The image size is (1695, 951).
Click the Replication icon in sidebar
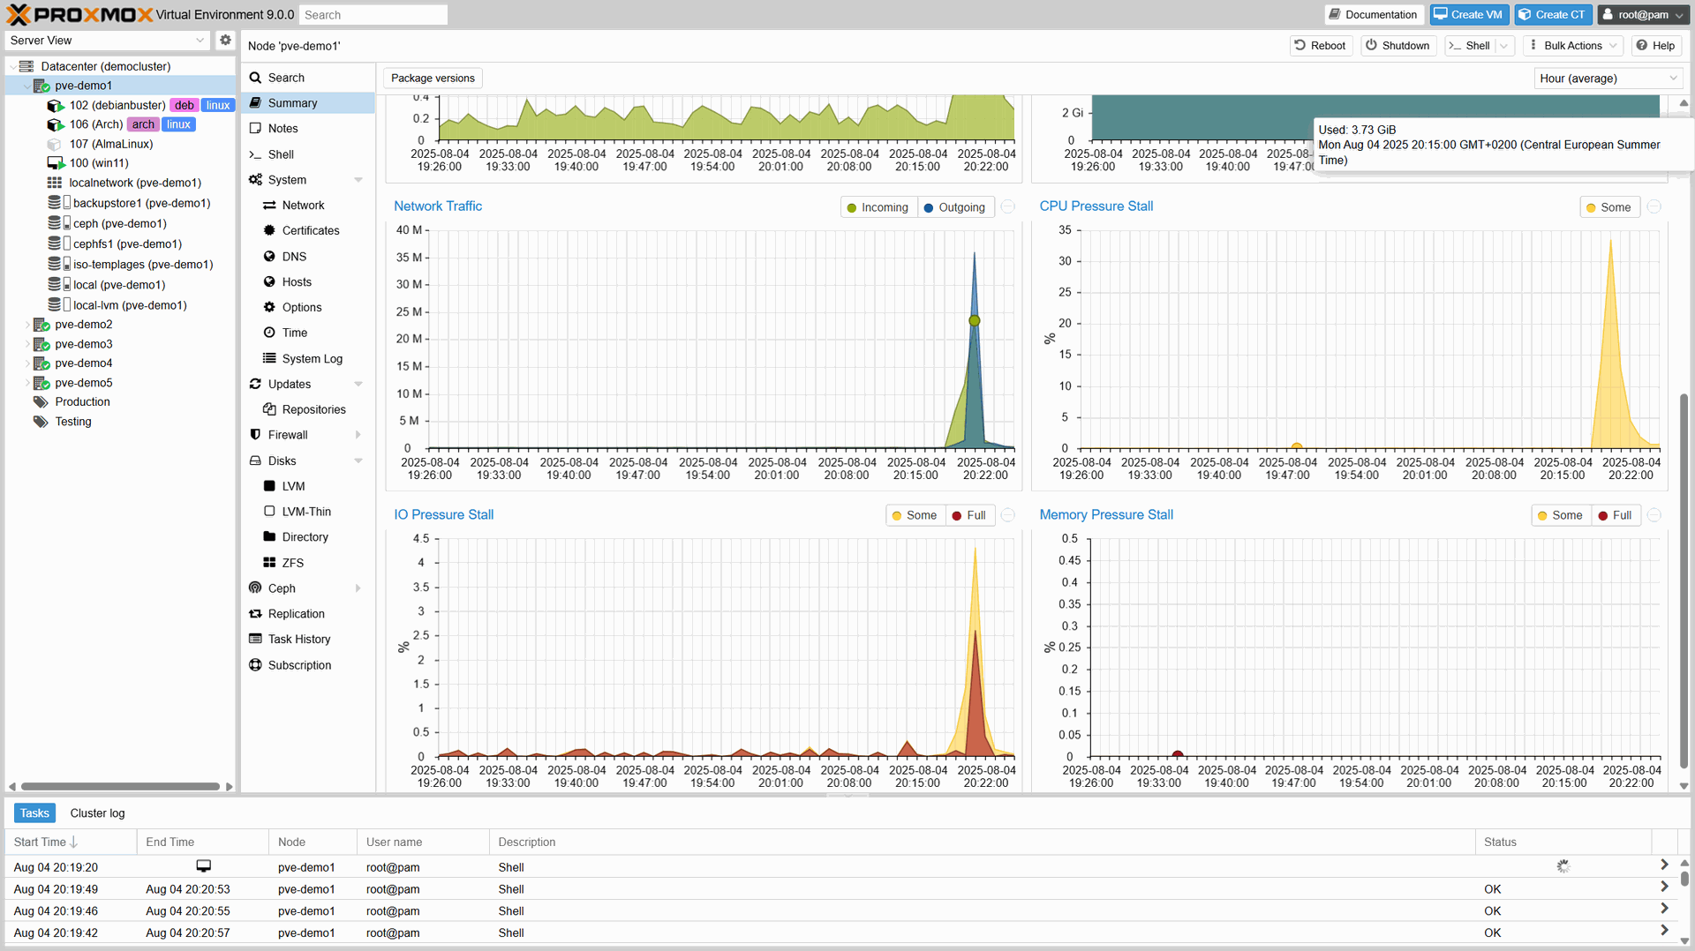(x=255, y=614)
